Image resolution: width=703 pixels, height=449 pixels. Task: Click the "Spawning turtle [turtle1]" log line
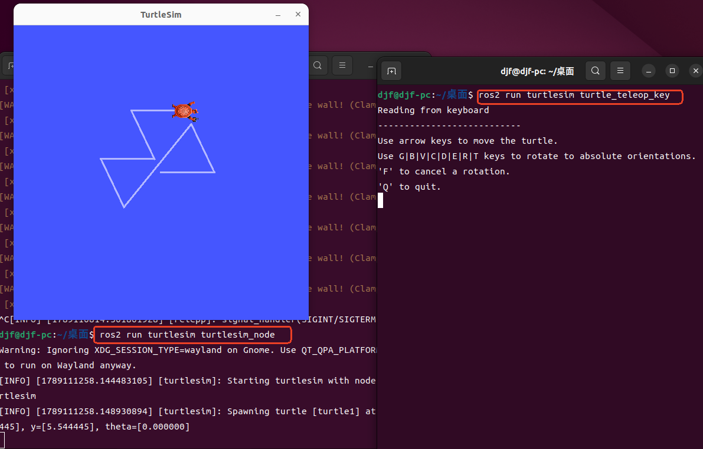coord(188,411)
